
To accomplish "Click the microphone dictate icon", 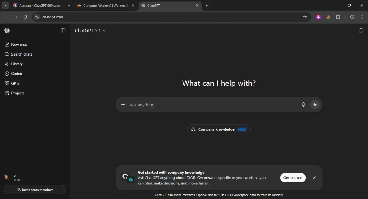I will pos(304,105).
